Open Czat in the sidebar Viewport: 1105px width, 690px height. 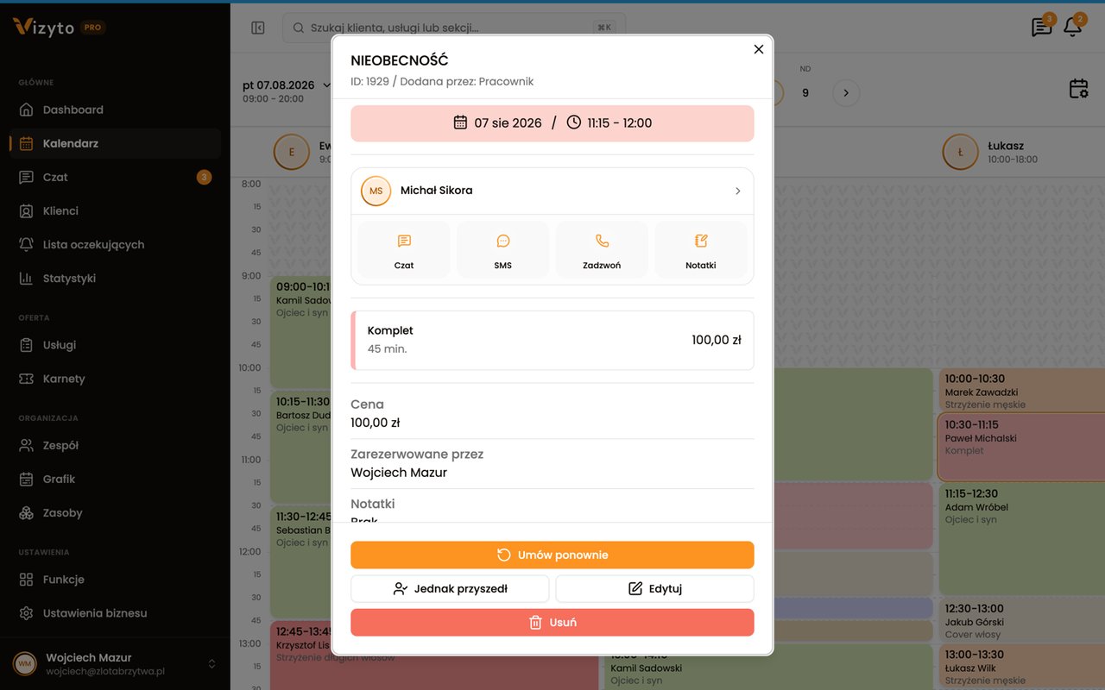115,177
